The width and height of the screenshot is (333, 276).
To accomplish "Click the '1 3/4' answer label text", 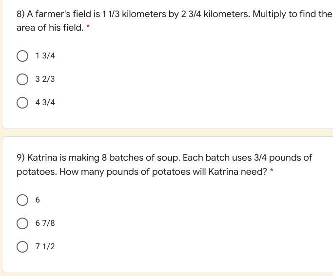I will pos(45,56).
